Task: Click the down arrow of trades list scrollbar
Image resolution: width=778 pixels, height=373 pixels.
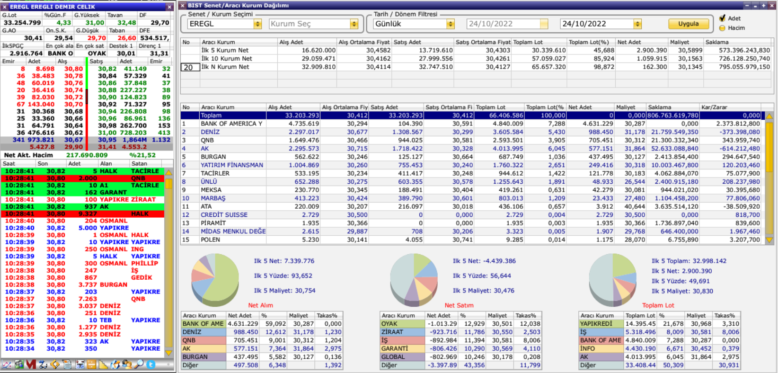Action: tap(169, 353)
